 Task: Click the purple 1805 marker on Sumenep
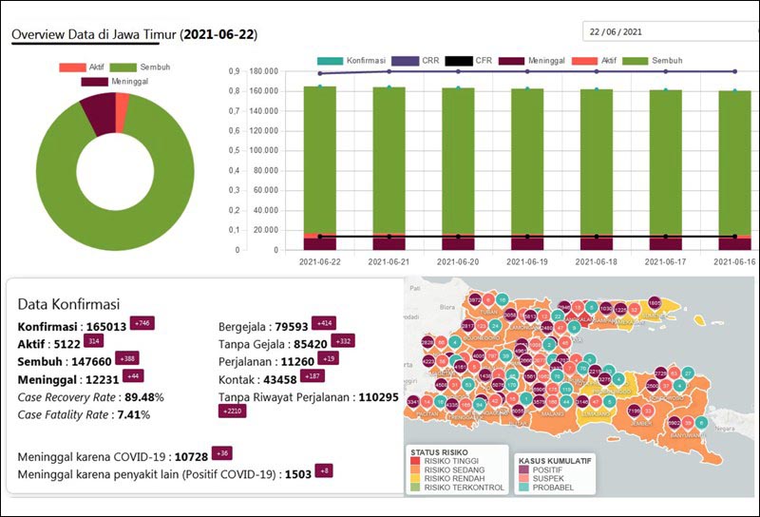[654, 302]
